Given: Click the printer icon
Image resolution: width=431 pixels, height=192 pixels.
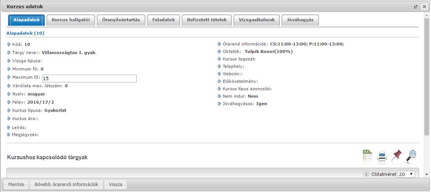Looking at the screenshot, I should pos(382,157).
